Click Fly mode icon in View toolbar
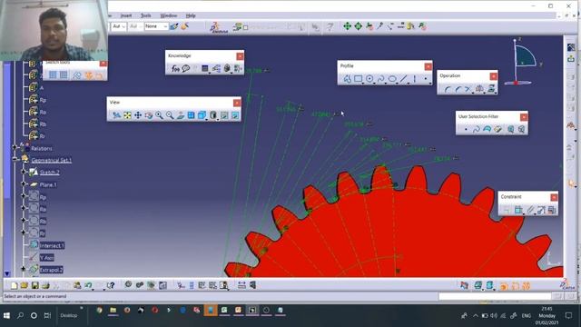Image resolution: width=581 pixels, height=327 pixels. pyautogui.click(x=116, y=115)
